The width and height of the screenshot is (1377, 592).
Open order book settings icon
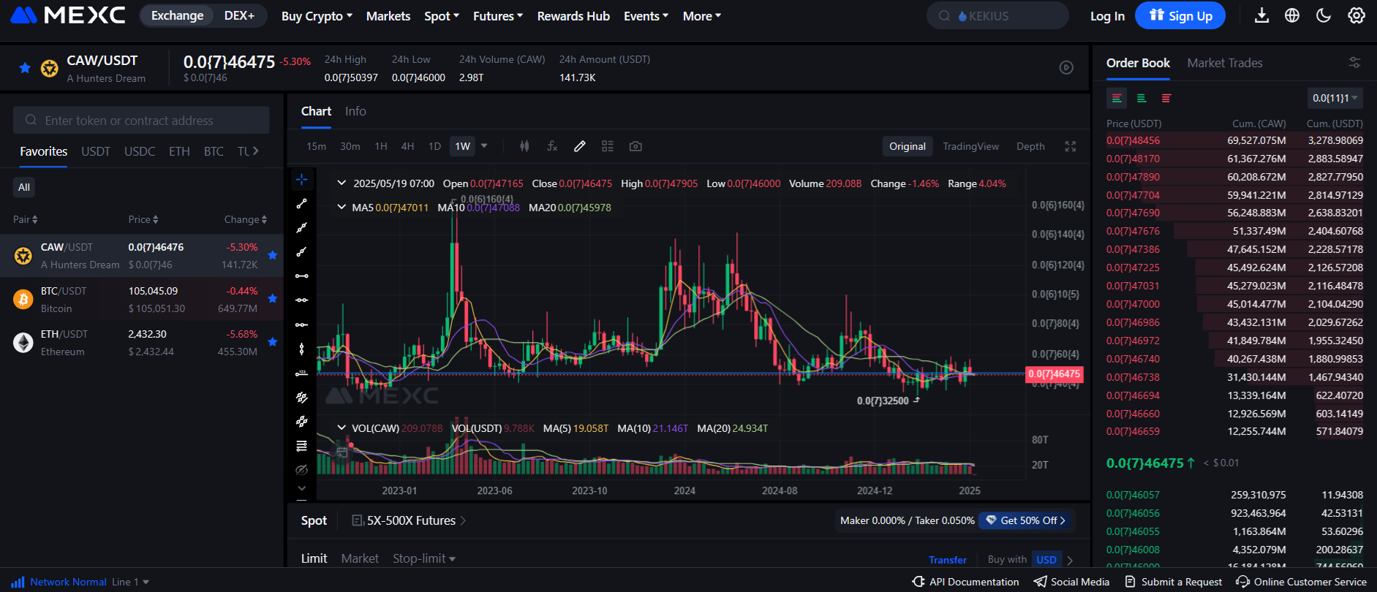point(1354,63)
